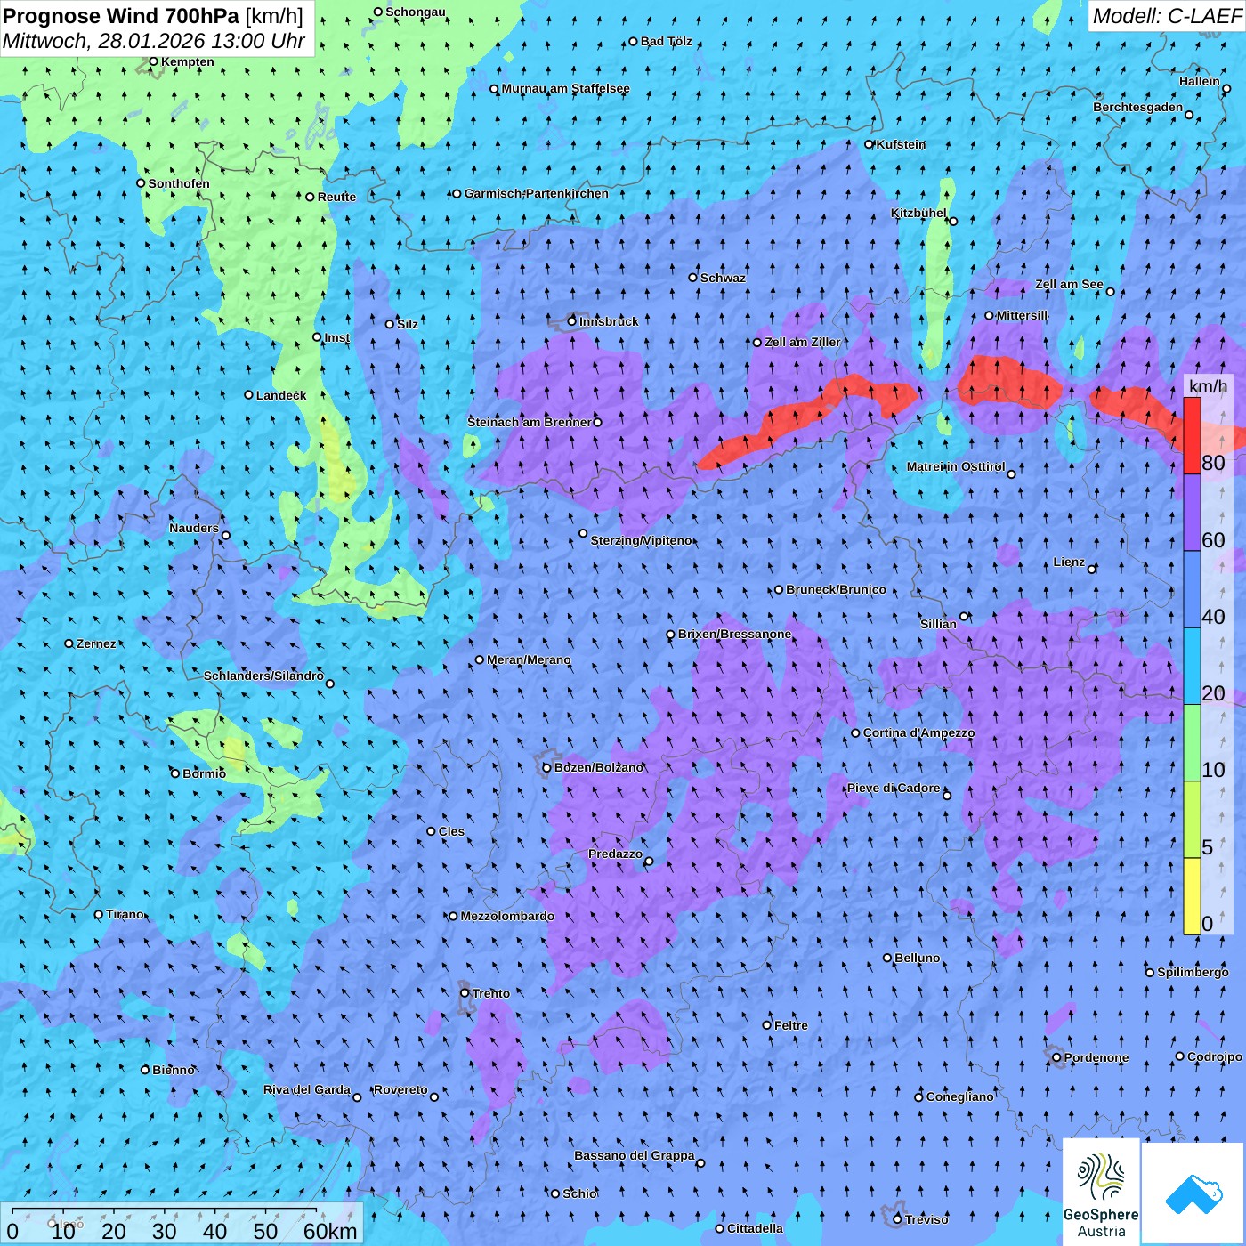Click the Imst city label
The height and width of the screenshot is (1246, 1246).
click(336, 337)
